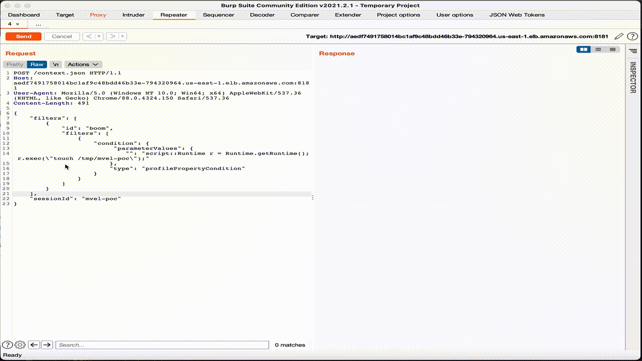Close Repeater sub-tab 4 with the x
The width and height of the screenshot is (642, 361).
(x=18, y=24)
